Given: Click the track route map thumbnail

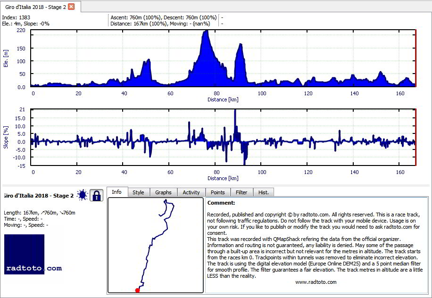Looking at the screenshot, I should 156,245.
